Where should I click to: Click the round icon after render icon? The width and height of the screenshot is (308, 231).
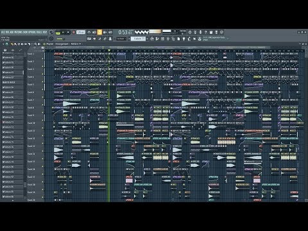click(221, 32)
